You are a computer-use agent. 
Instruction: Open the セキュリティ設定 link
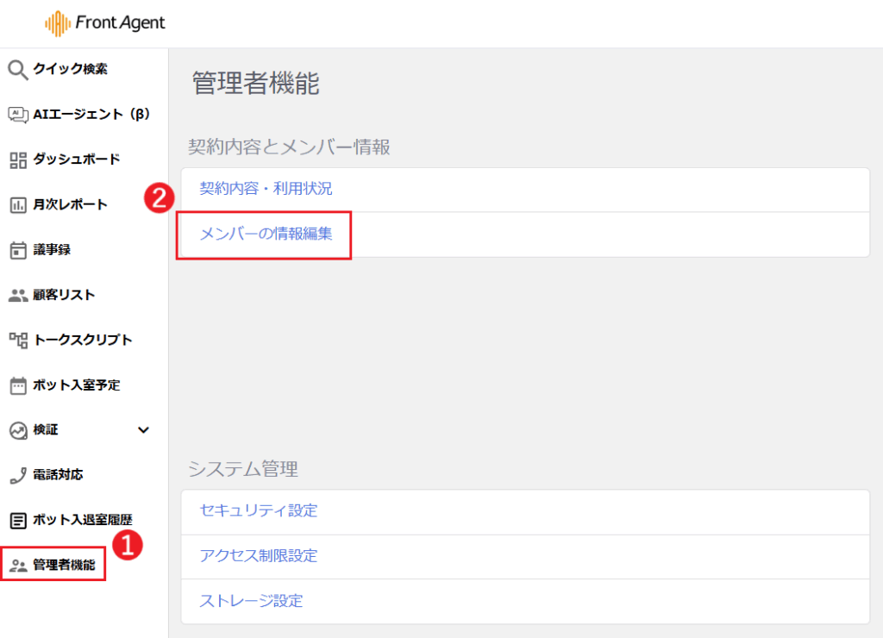point(259,511)
